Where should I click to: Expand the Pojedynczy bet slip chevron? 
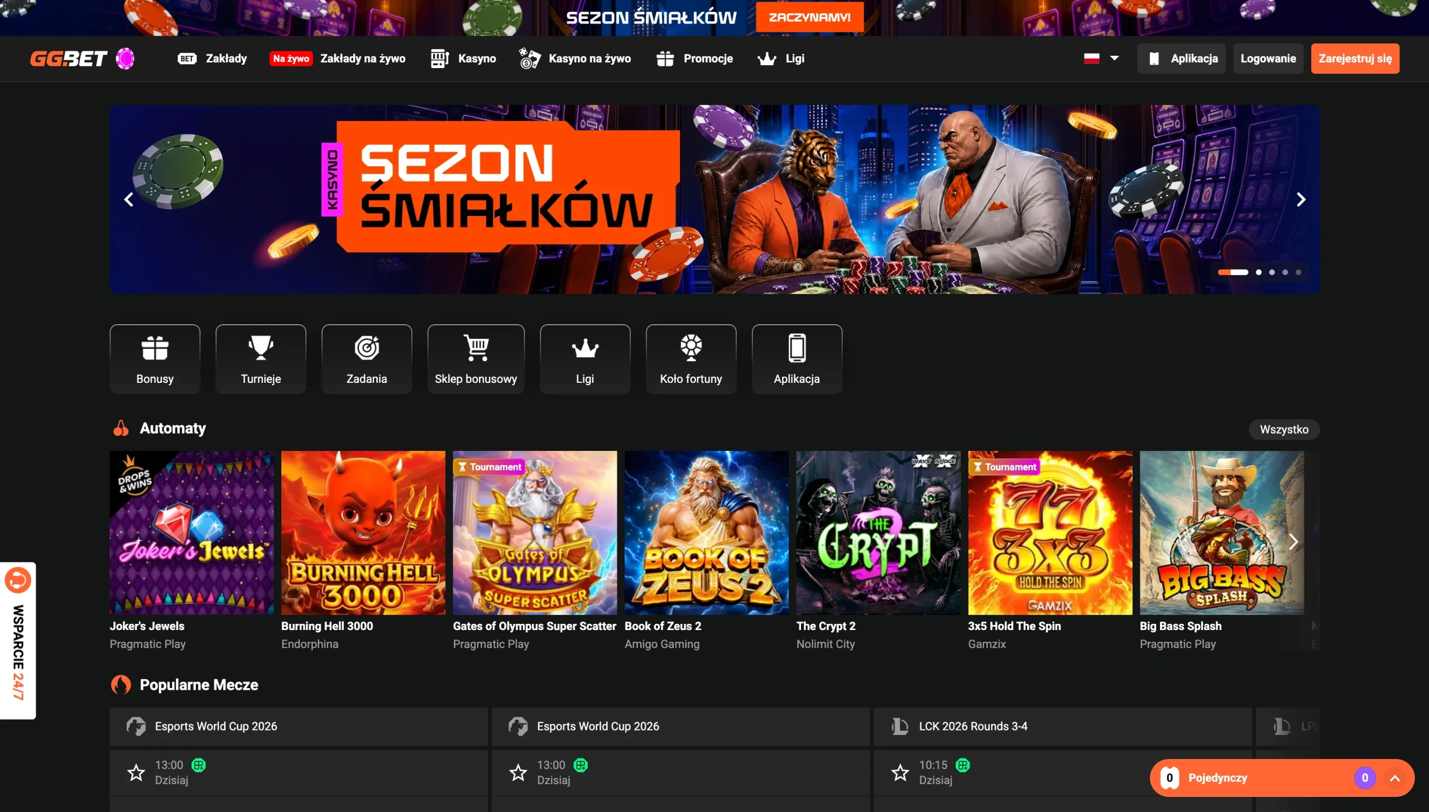[1395, 779]
